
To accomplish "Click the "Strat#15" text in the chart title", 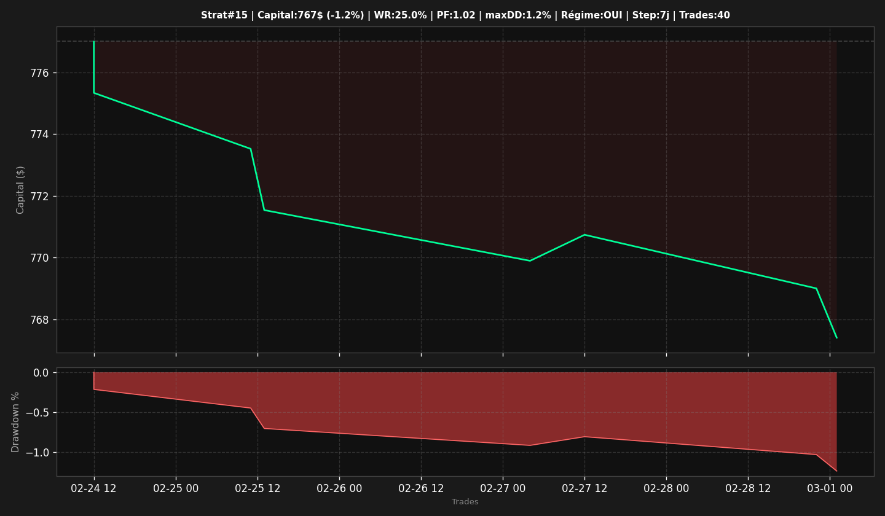I will pos(224,15).
